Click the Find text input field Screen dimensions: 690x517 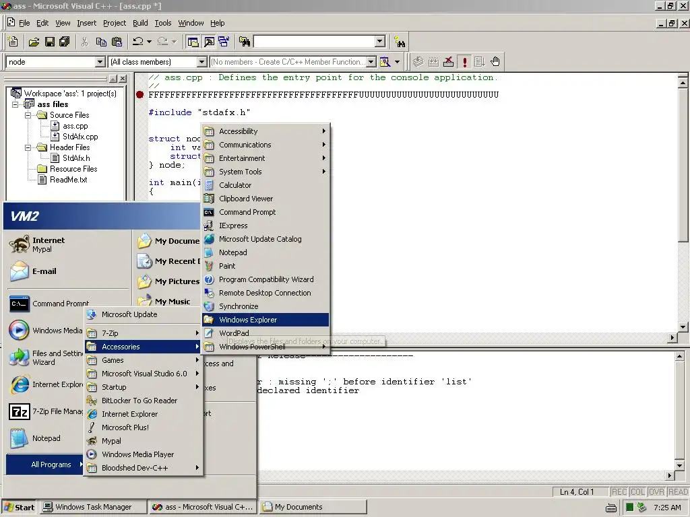point(314,42)
